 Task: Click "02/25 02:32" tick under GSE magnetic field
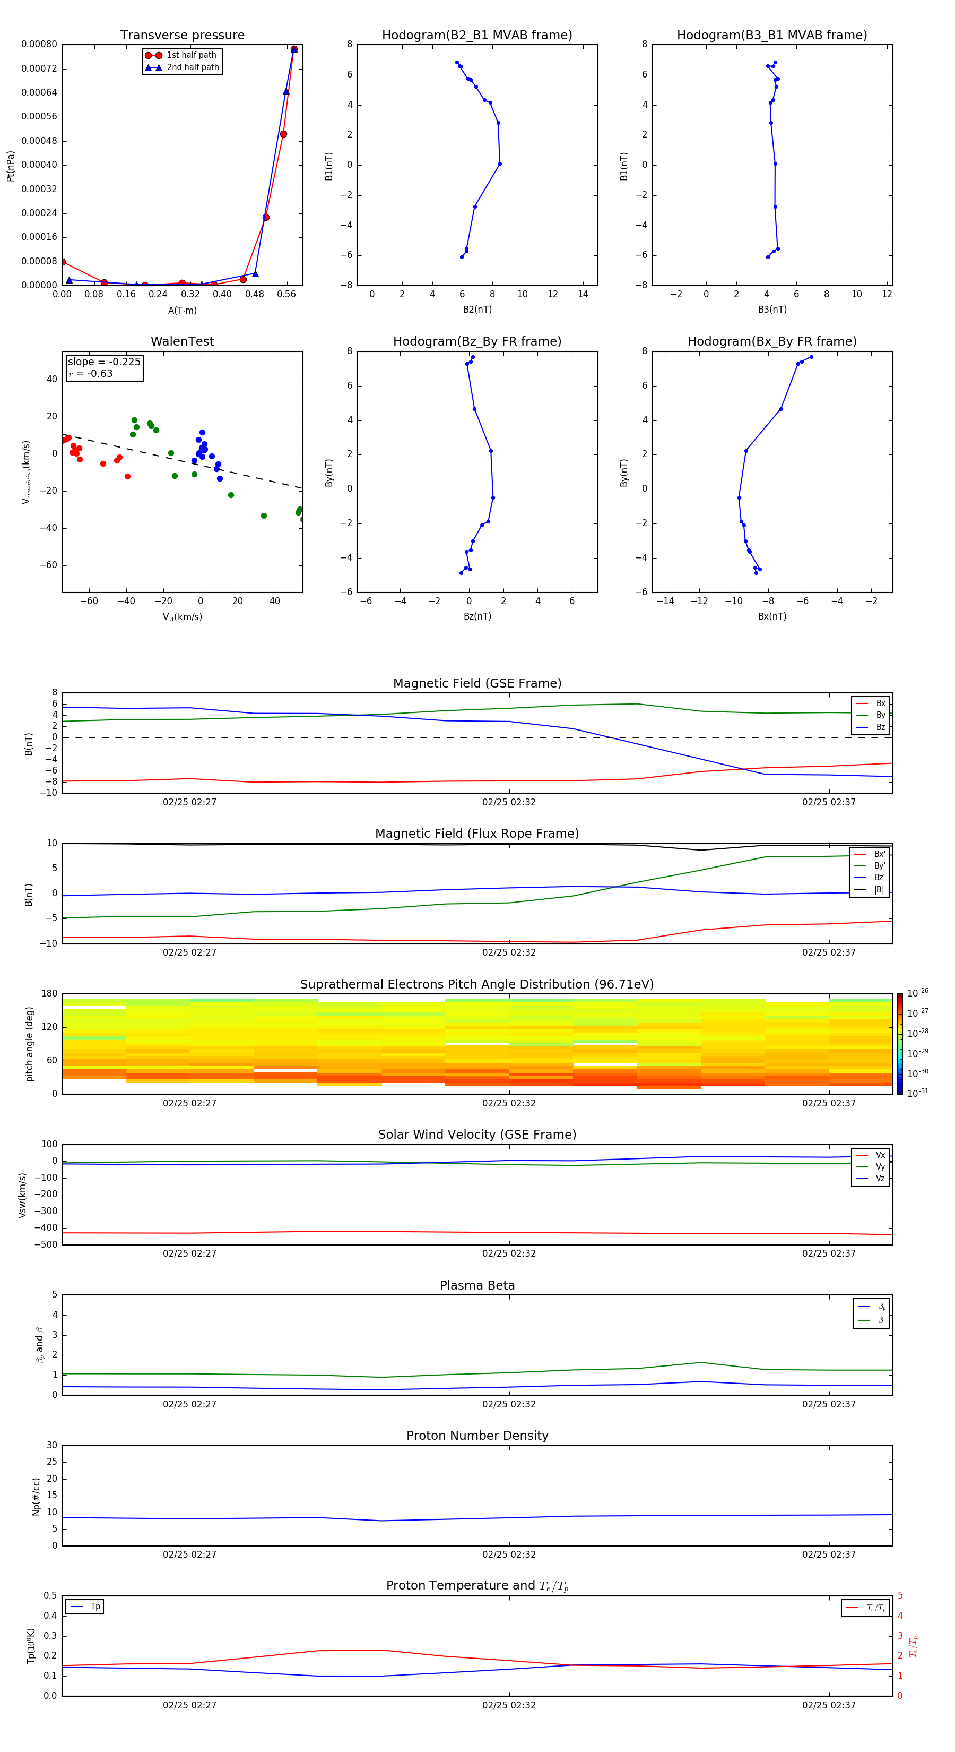pyautogui.click(x=509, y=803)
